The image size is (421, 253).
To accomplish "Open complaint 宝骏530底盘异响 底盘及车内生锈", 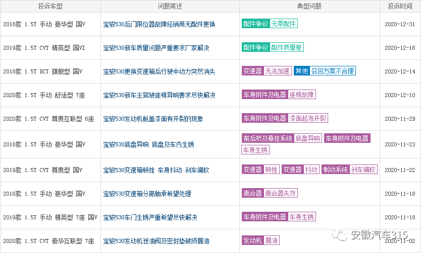I will click(x=149, y=144).
